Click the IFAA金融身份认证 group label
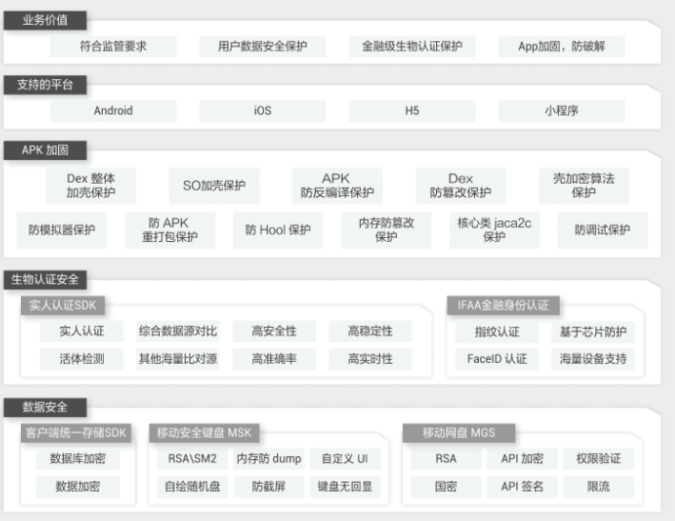The height and width of the screenshot is (521, 675). [x=504, y=306]
